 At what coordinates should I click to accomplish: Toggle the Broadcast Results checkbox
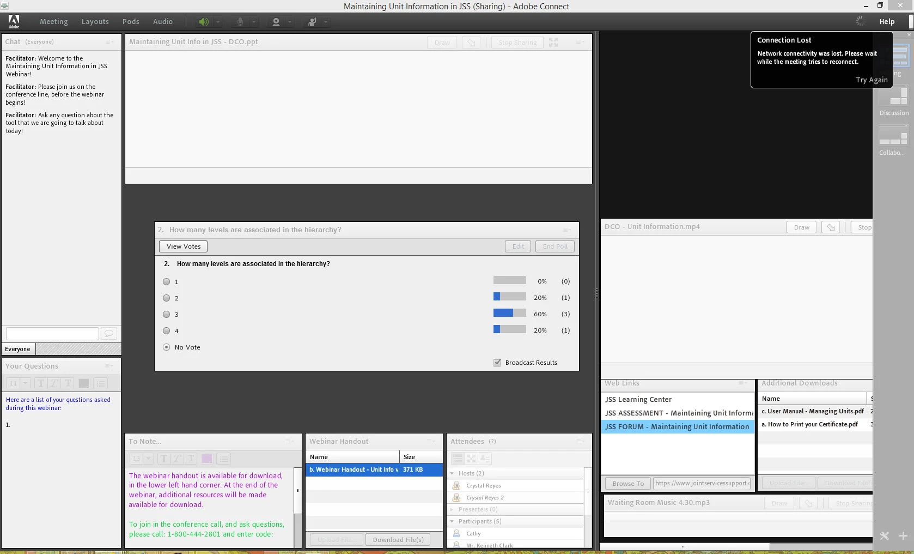pos(497,363)
